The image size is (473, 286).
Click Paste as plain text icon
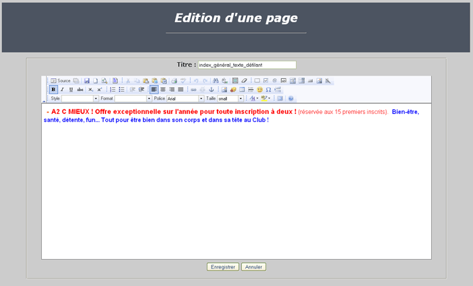point(155,81)
